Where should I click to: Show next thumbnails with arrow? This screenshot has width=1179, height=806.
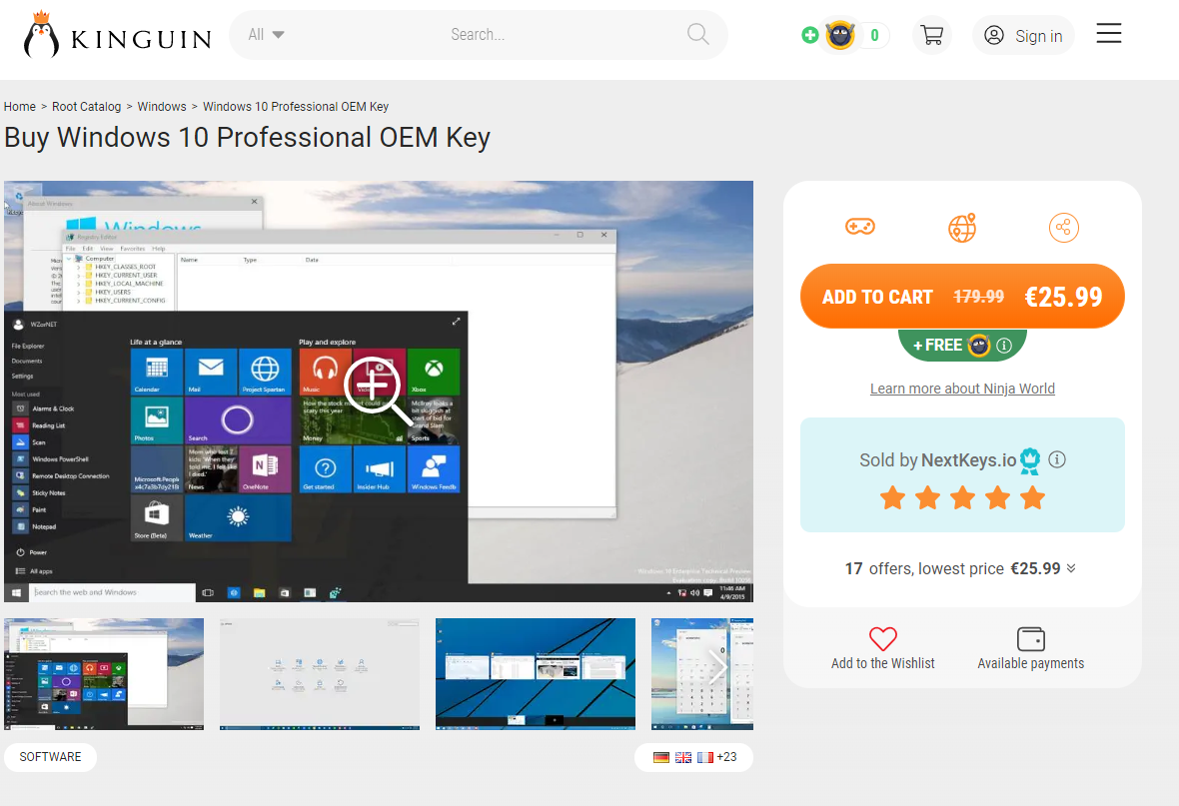coord(718,666)
